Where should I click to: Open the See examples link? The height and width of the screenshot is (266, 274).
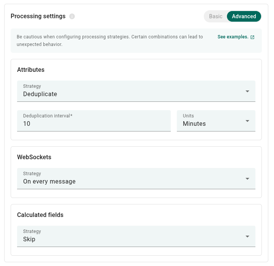(x=233, y=37)
